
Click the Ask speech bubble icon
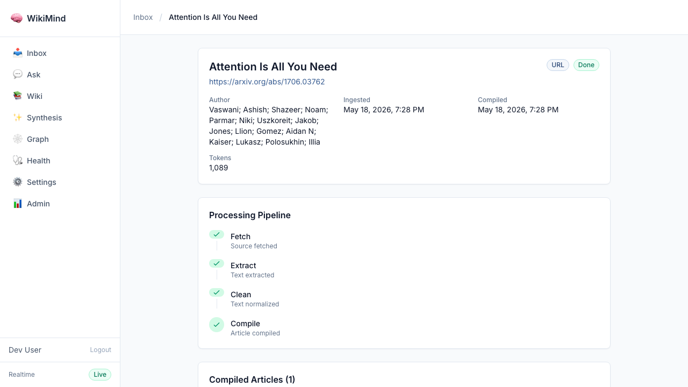tap(18, 74)
